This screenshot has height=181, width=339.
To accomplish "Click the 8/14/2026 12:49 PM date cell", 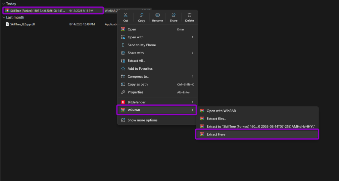I will click(82, 24).
